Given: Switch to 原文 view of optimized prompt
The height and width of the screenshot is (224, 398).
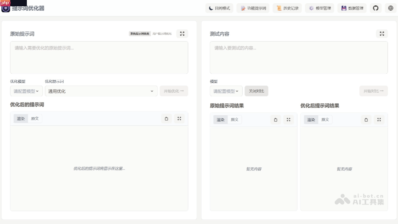Looking at the screenshot, I should 35,118.
